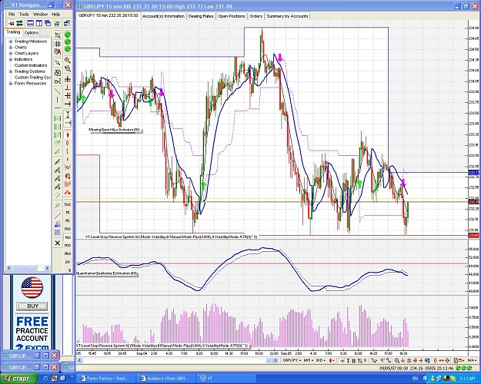
Task: Select the zoom out magnifier tool
Action: (68, 68)
